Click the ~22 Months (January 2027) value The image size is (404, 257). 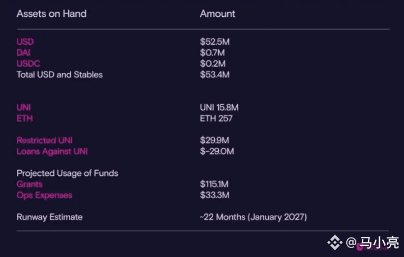(x=253, y=217)
